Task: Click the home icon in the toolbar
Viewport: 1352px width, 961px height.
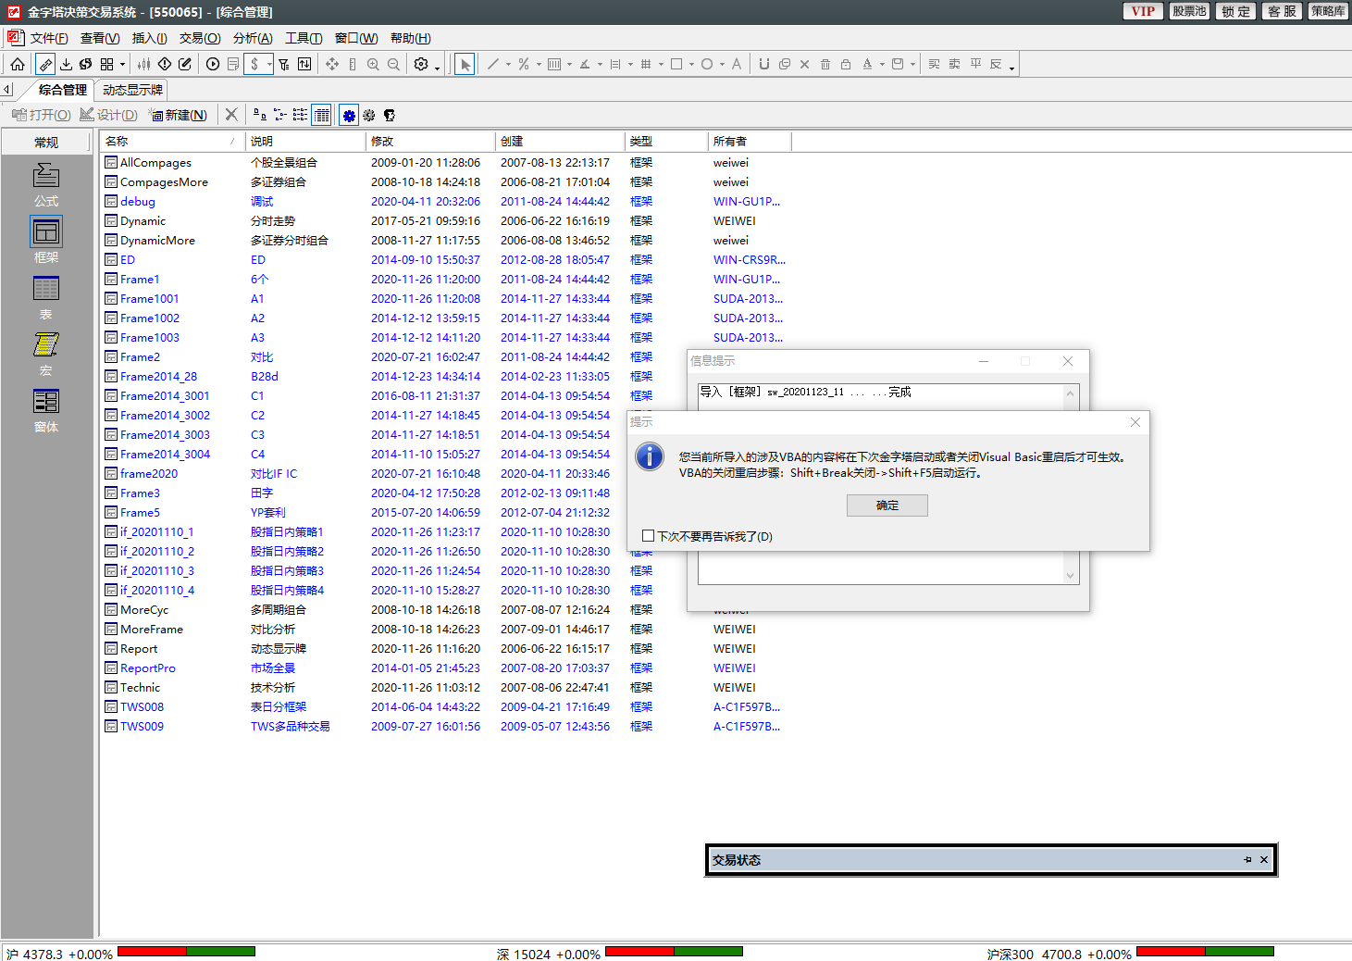Action: click(x=18, y=64)
